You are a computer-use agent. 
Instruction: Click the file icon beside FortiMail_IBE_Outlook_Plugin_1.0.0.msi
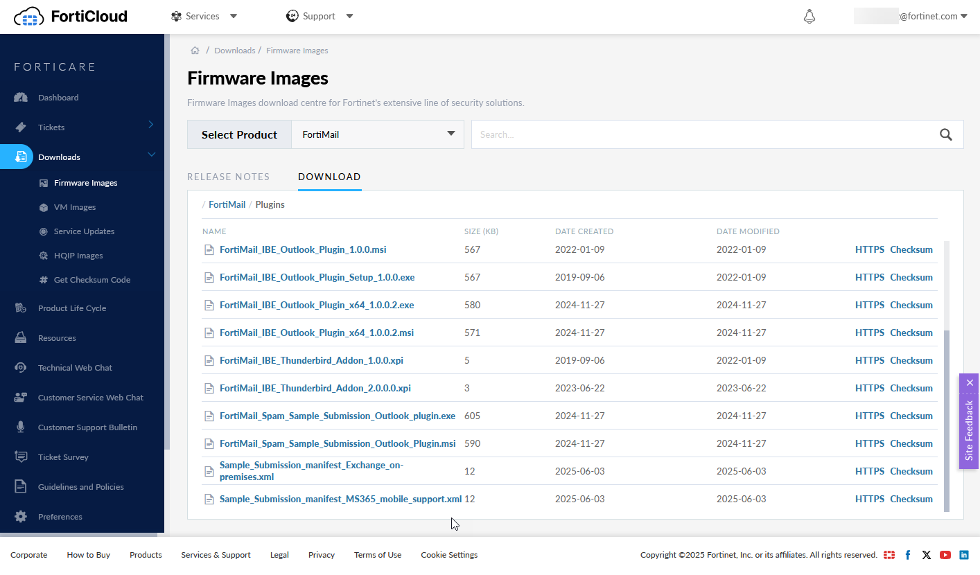tap(209, 249)
